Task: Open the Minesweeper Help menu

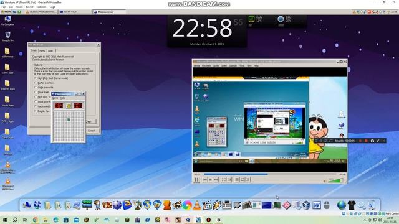Action: click(62, 98)
